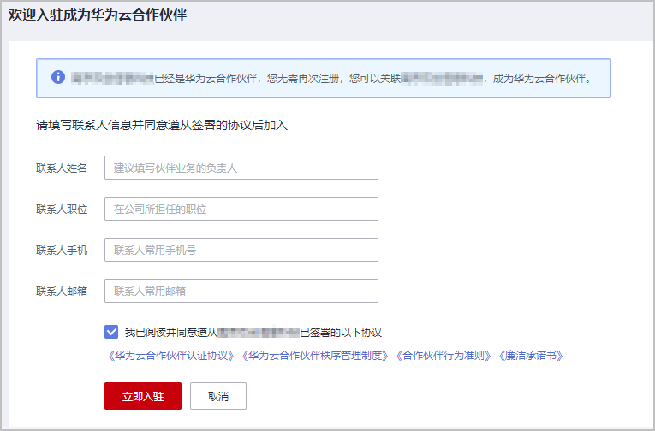Click the 联系人邮箱 label
The height and width of the screenshot is (431, 655).
pyautogui.click(x=62, y=292)
